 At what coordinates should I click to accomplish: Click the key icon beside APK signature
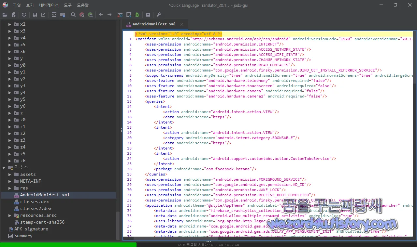pyautogui.click(x=10, y=229)
